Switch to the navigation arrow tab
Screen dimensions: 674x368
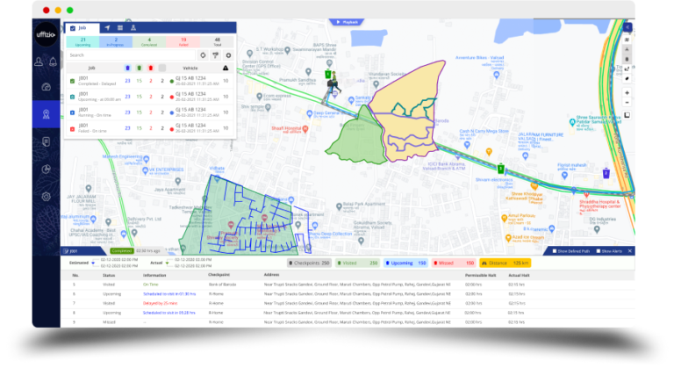coord(107,28)
